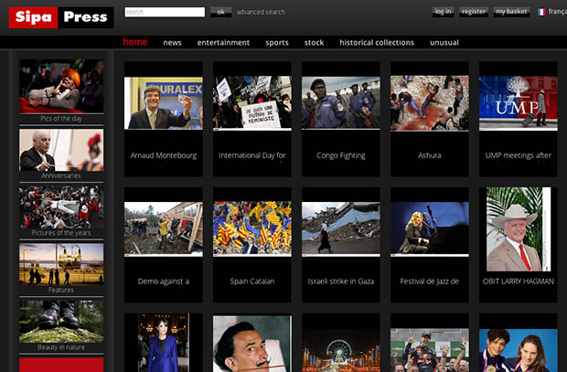
Task: Open the Salvador Dali mustache photo
Action: click(x=252, y=344)
